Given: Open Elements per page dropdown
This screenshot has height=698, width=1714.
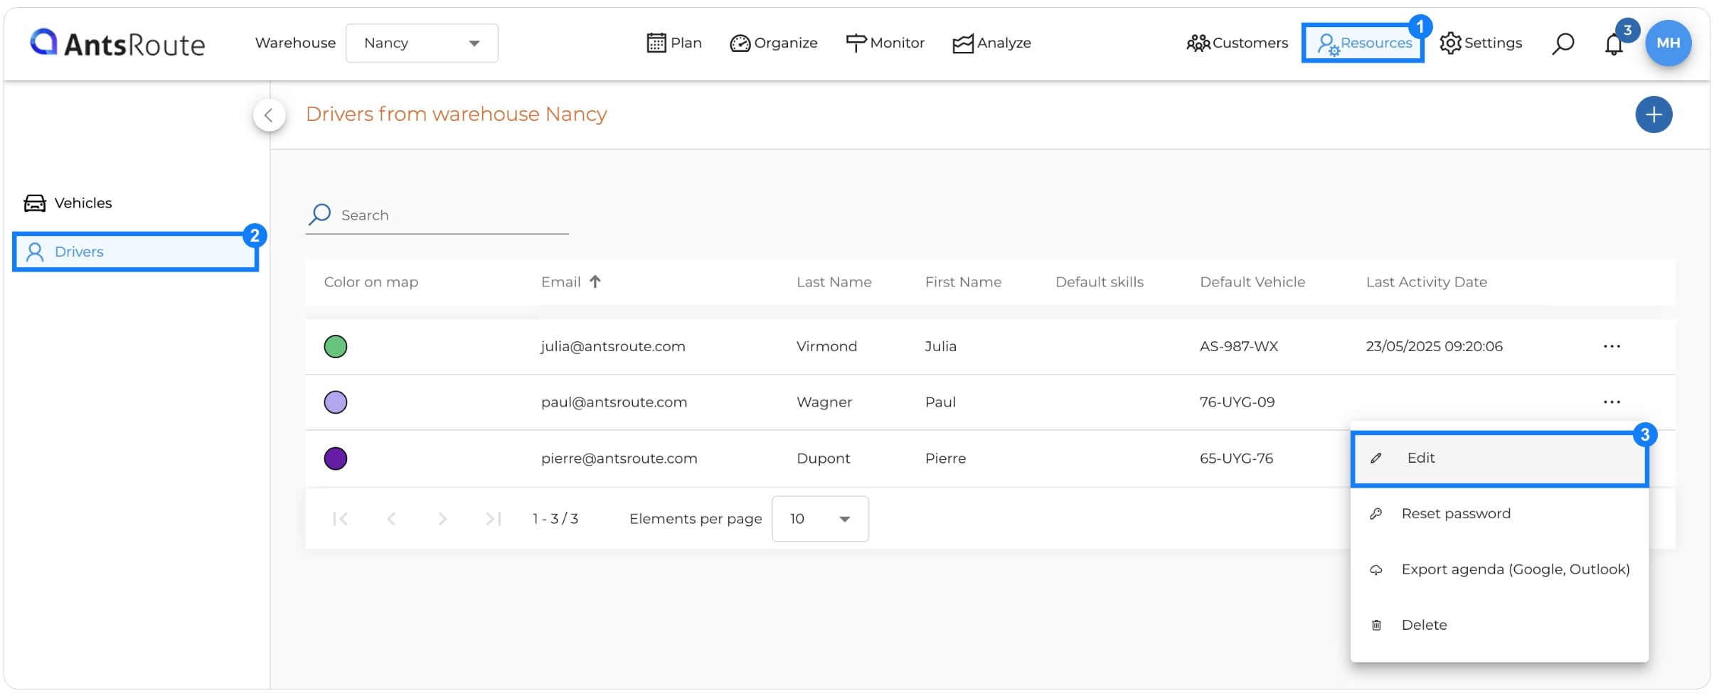Looking at the screenshot, I should [820, 519].
